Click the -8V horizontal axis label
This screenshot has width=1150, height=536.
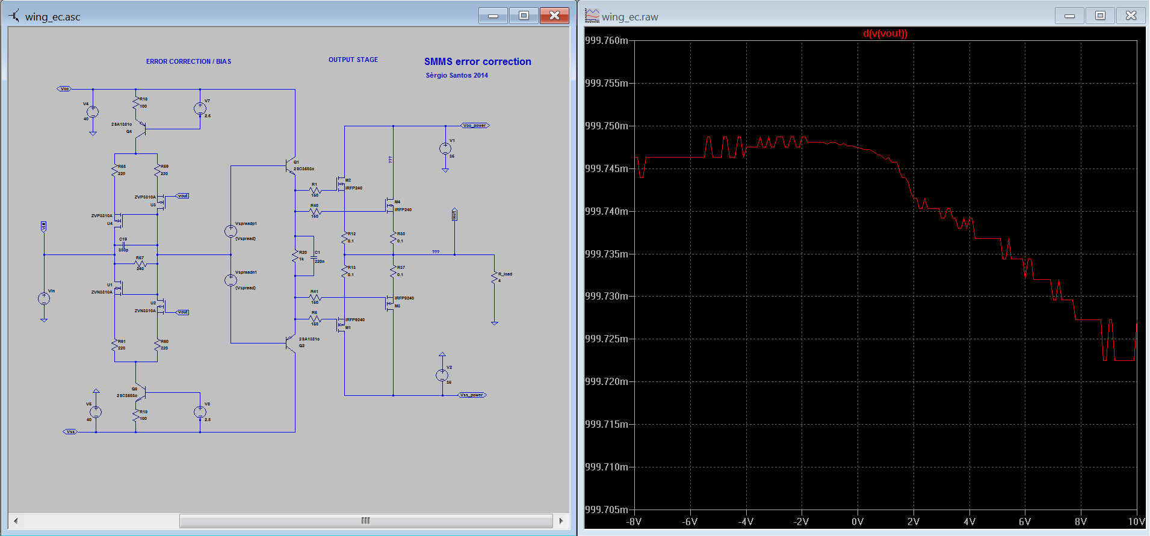[634, 522]
